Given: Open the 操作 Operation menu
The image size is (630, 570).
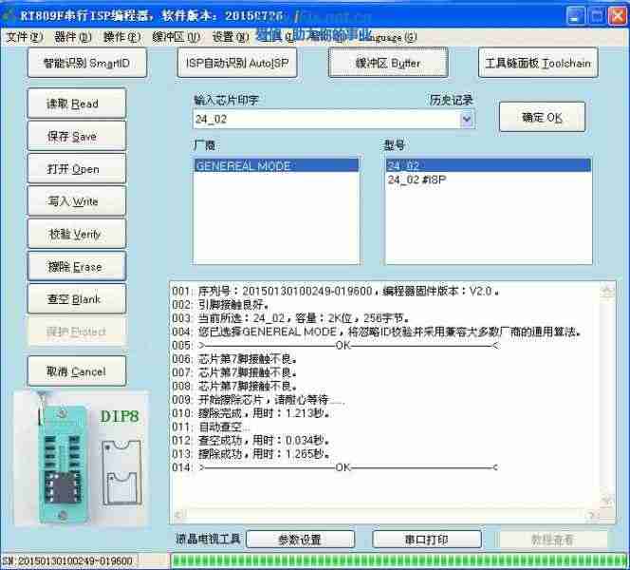Looking at the screenshot, I should pyautogui.click(x=121, y=37).
